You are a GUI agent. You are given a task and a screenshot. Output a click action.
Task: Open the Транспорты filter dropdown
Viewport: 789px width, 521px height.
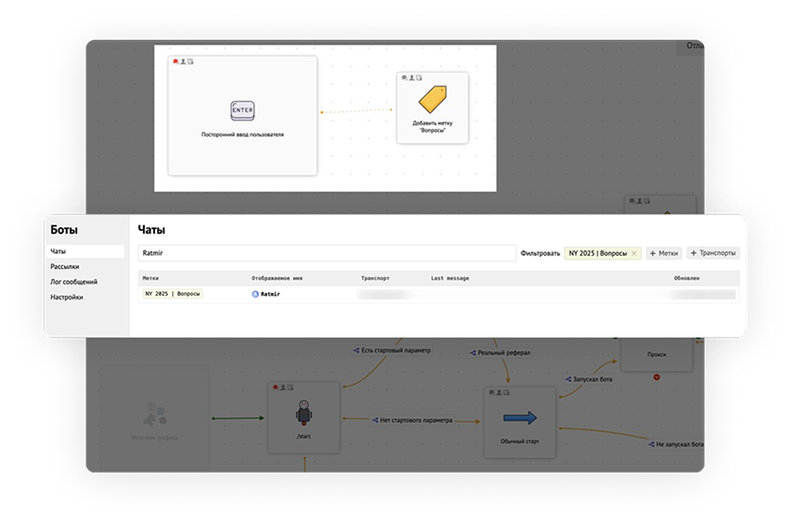point(712,253)
